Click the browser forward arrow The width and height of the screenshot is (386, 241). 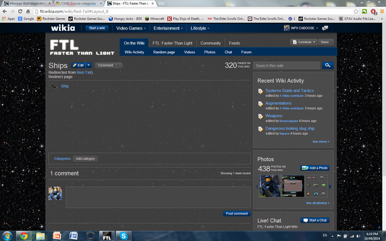point(12,11)
